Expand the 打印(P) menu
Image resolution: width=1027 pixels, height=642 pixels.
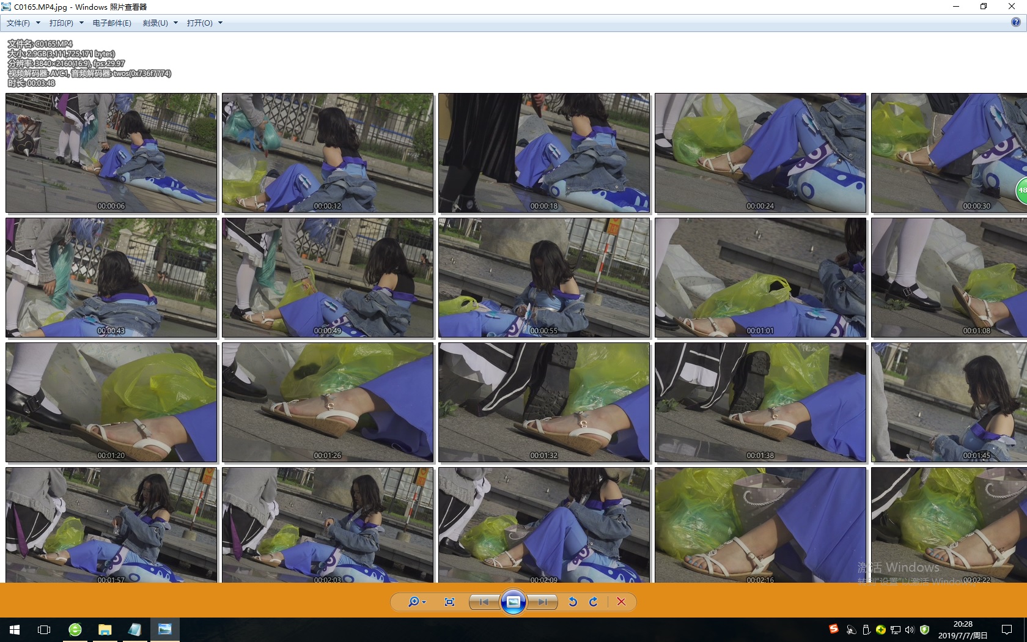tap(66, 23)
